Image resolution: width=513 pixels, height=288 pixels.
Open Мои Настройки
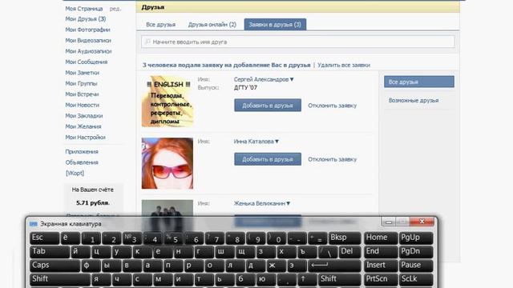click(x=85, y=138)
